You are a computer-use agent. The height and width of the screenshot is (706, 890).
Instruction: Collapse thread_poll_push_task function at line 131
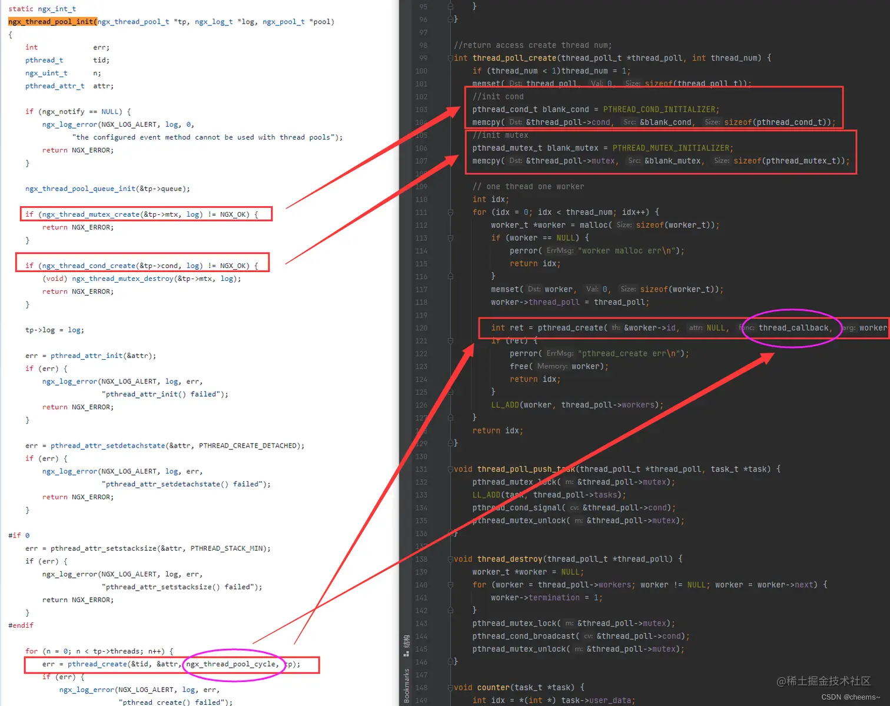(450, 469)
